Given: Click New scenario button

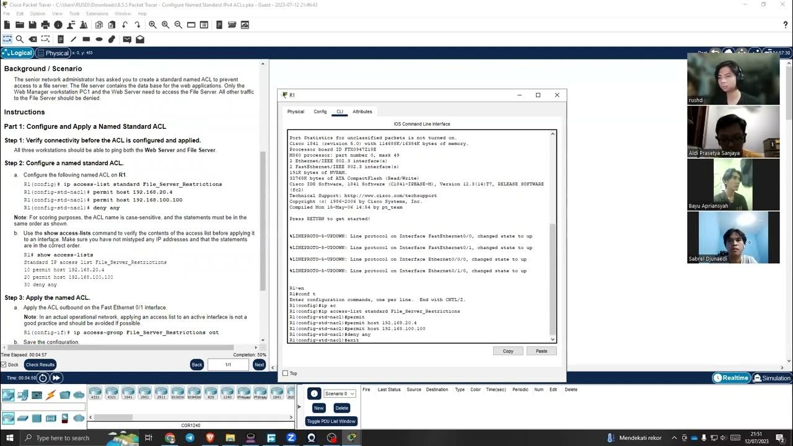Looking at the screenshot, I should click(318, 408).
